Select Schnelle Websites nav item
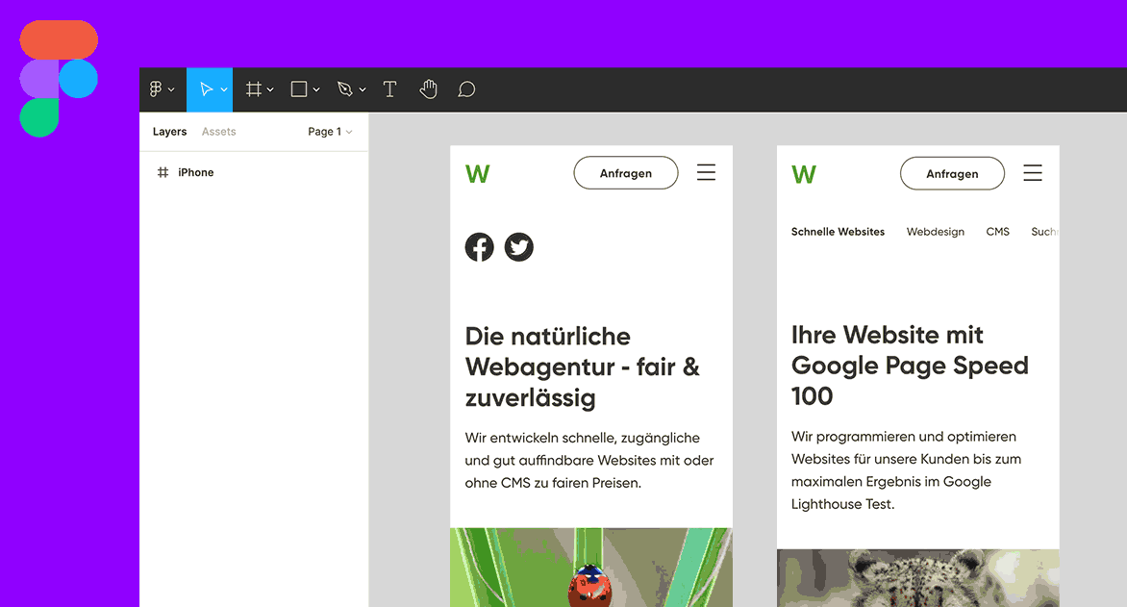 (839, 232)
